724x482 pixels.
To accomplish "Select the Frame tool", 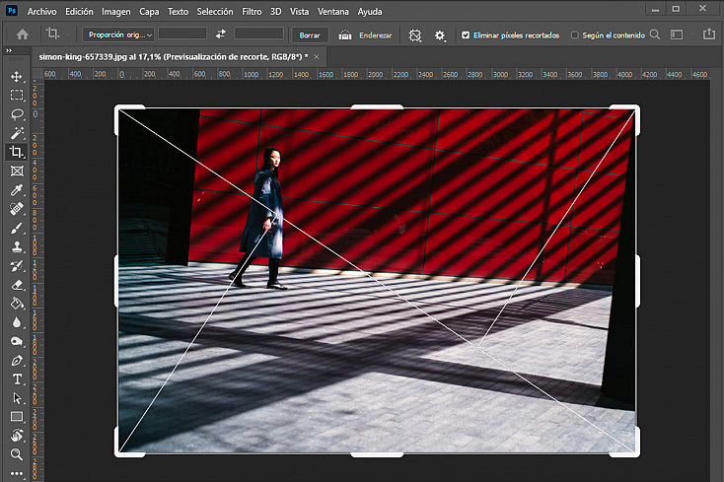I will (17, 172).
